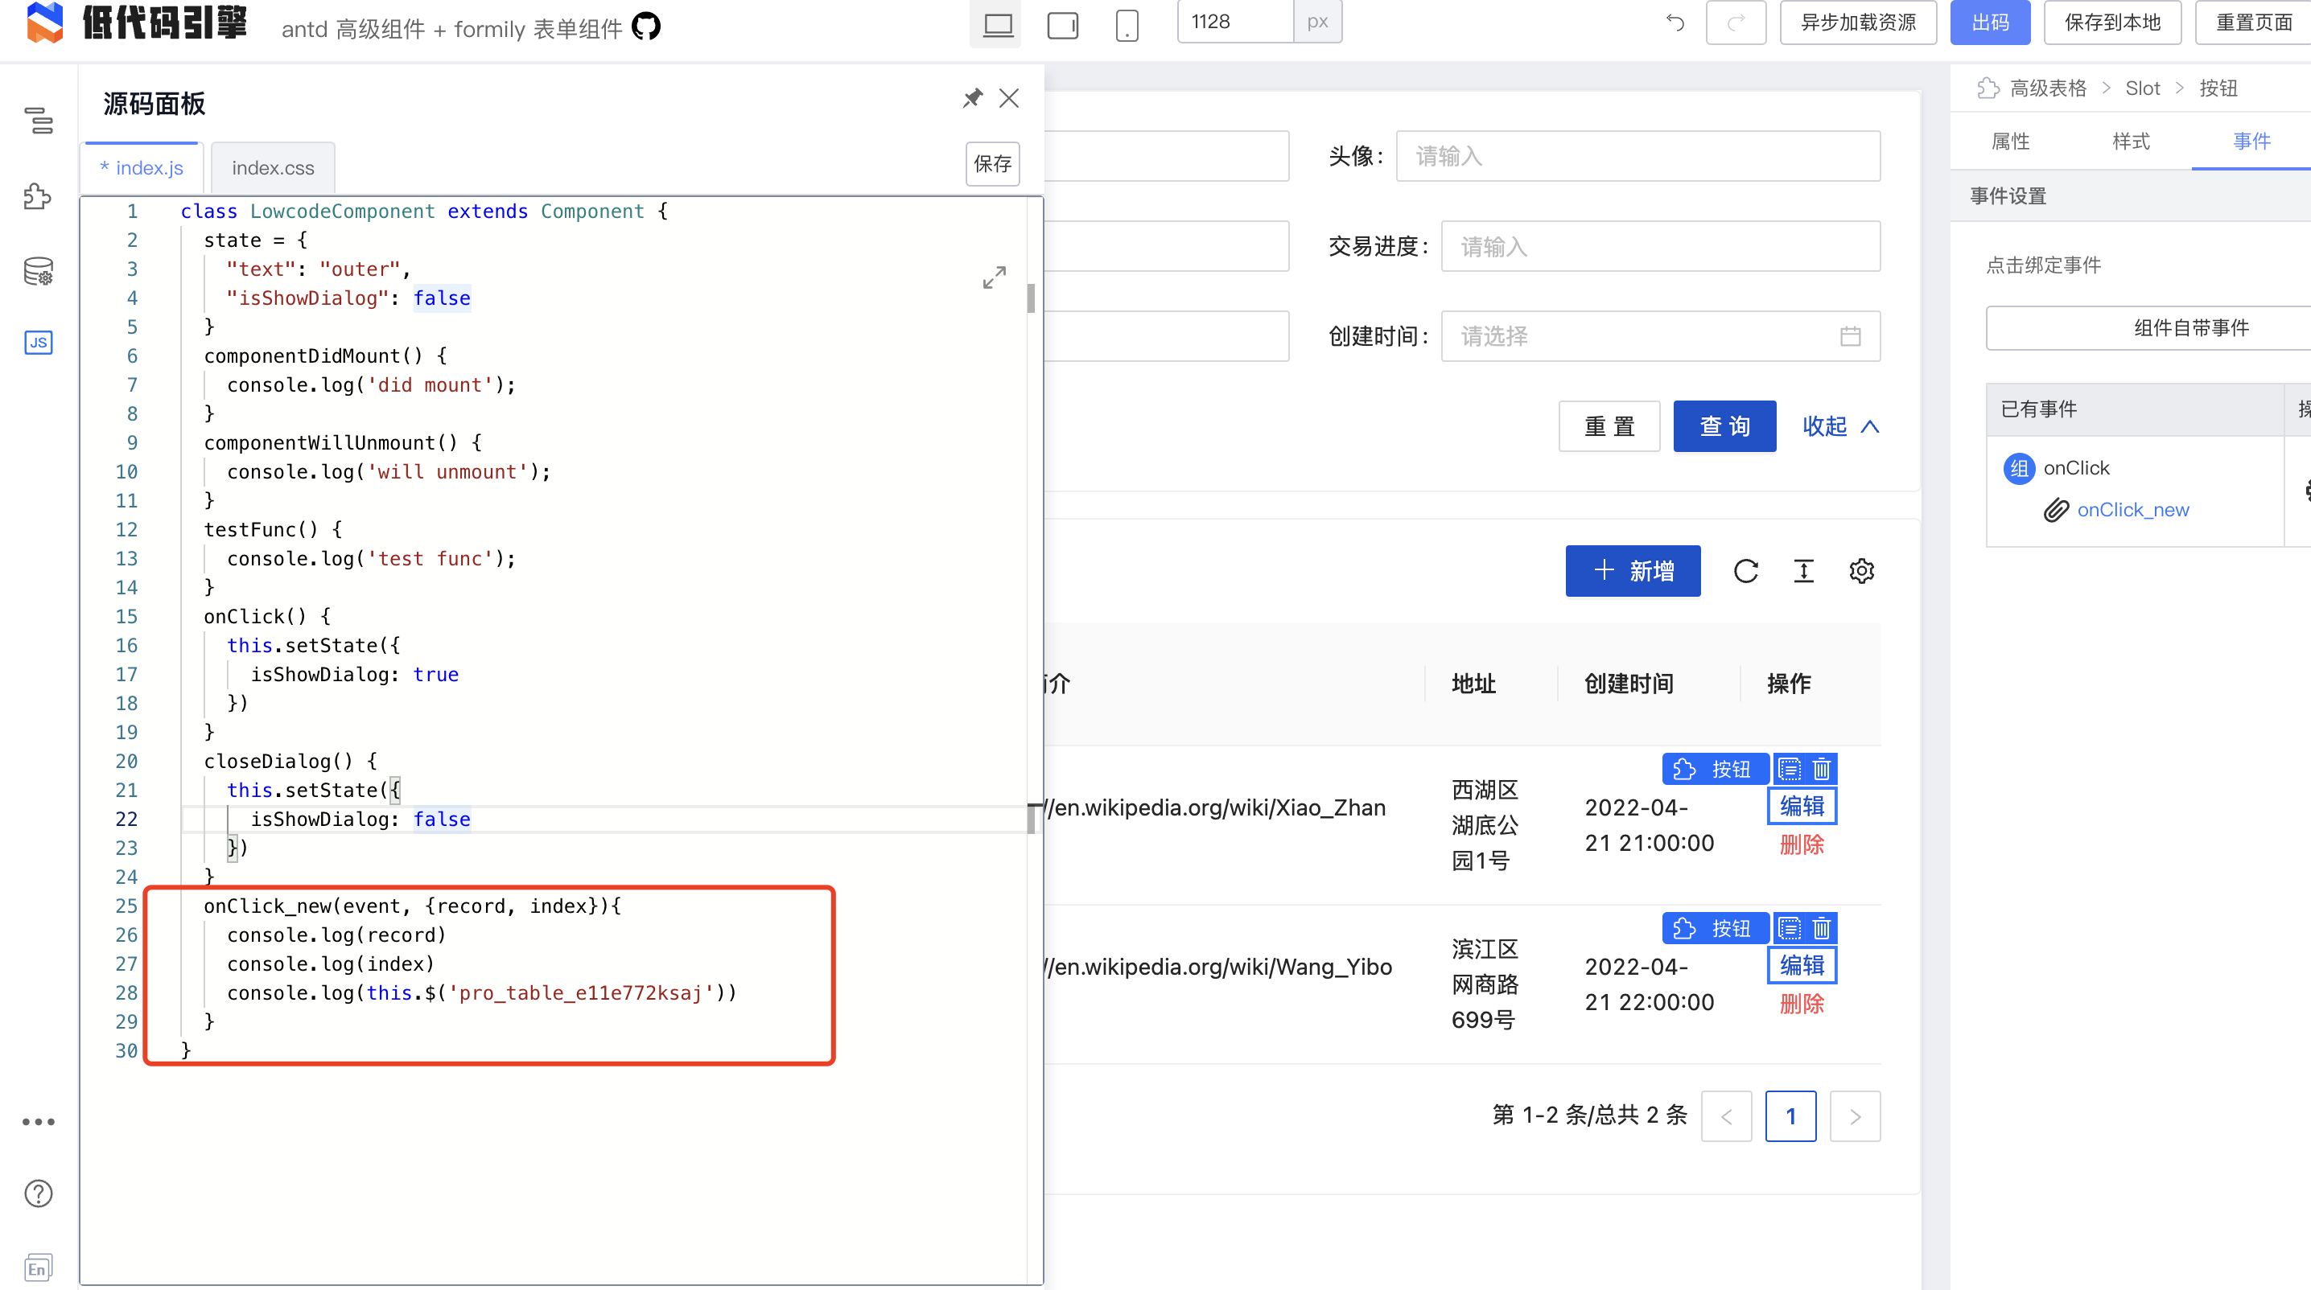Switch canvas to phone view
Viewport: 2311px width, 1290px height.
click(x=1127, y=24)
